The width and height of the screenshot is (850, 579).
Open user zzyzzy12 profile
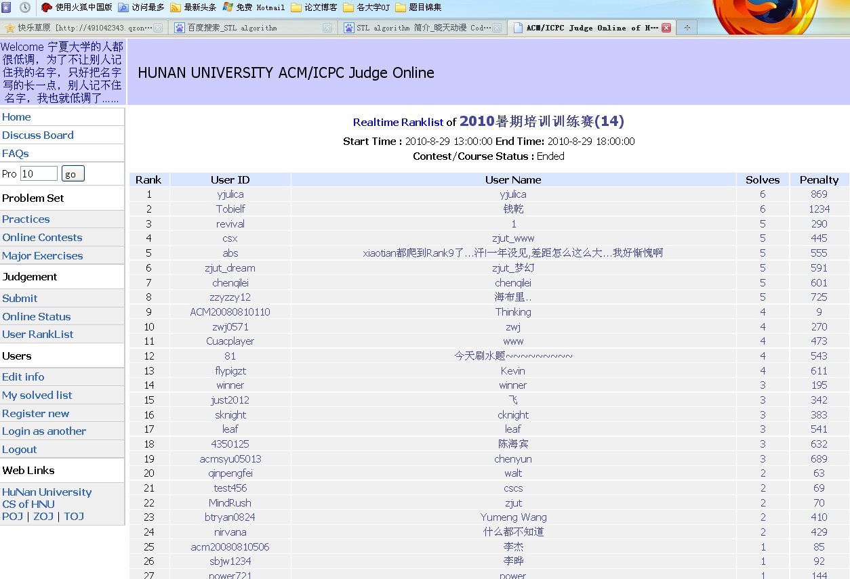click(230, 297)
